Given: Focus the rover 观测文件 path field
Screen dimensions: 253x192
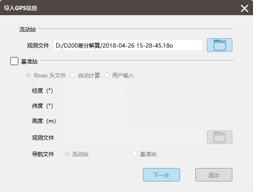Looking at the screenshot, I should point(128,45).
